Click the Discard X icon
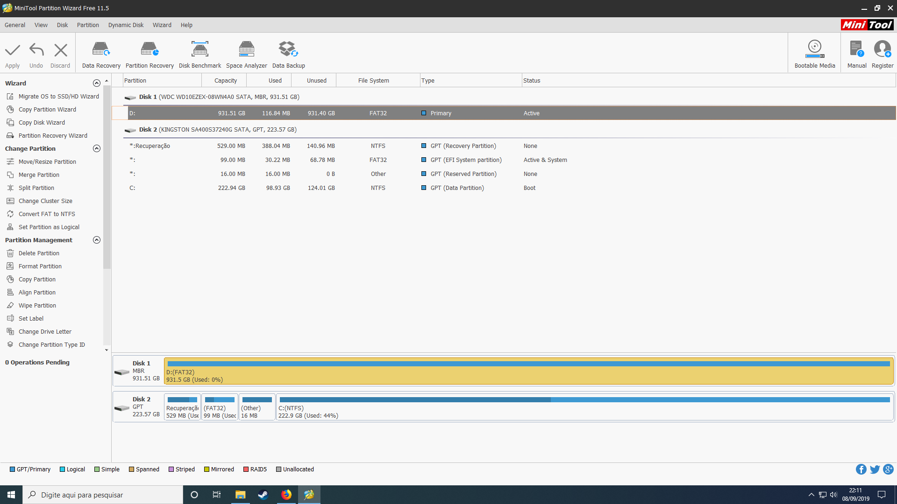Viewport: 897px width, 504px height. (60, 50)
